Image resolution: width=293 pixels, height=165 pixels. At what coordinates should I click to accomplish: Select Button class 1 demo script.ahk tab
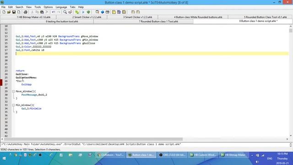pyautogui.click(x=243, y=22)
